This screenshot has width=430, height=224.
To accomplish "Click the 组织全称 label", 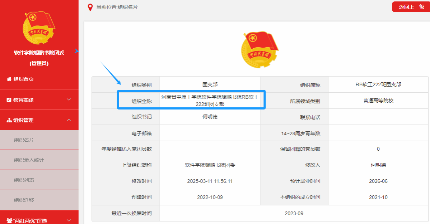I will click(141, 101).
